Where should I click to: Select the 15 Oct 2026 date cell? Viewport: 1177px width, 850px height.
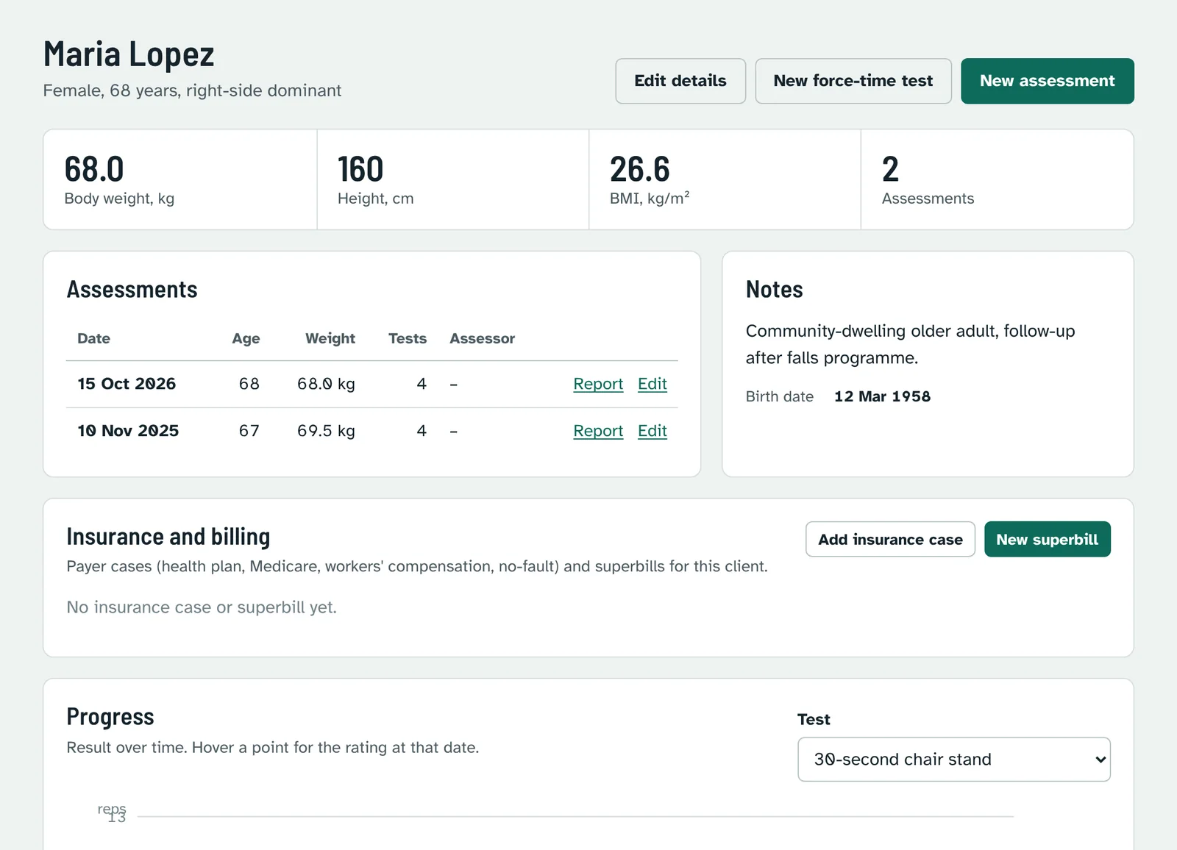tap(127, 384)
